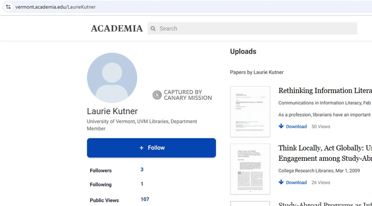Select the Laurie Kutner profile name
372x206 pixels.
click(x=112, y=111)
